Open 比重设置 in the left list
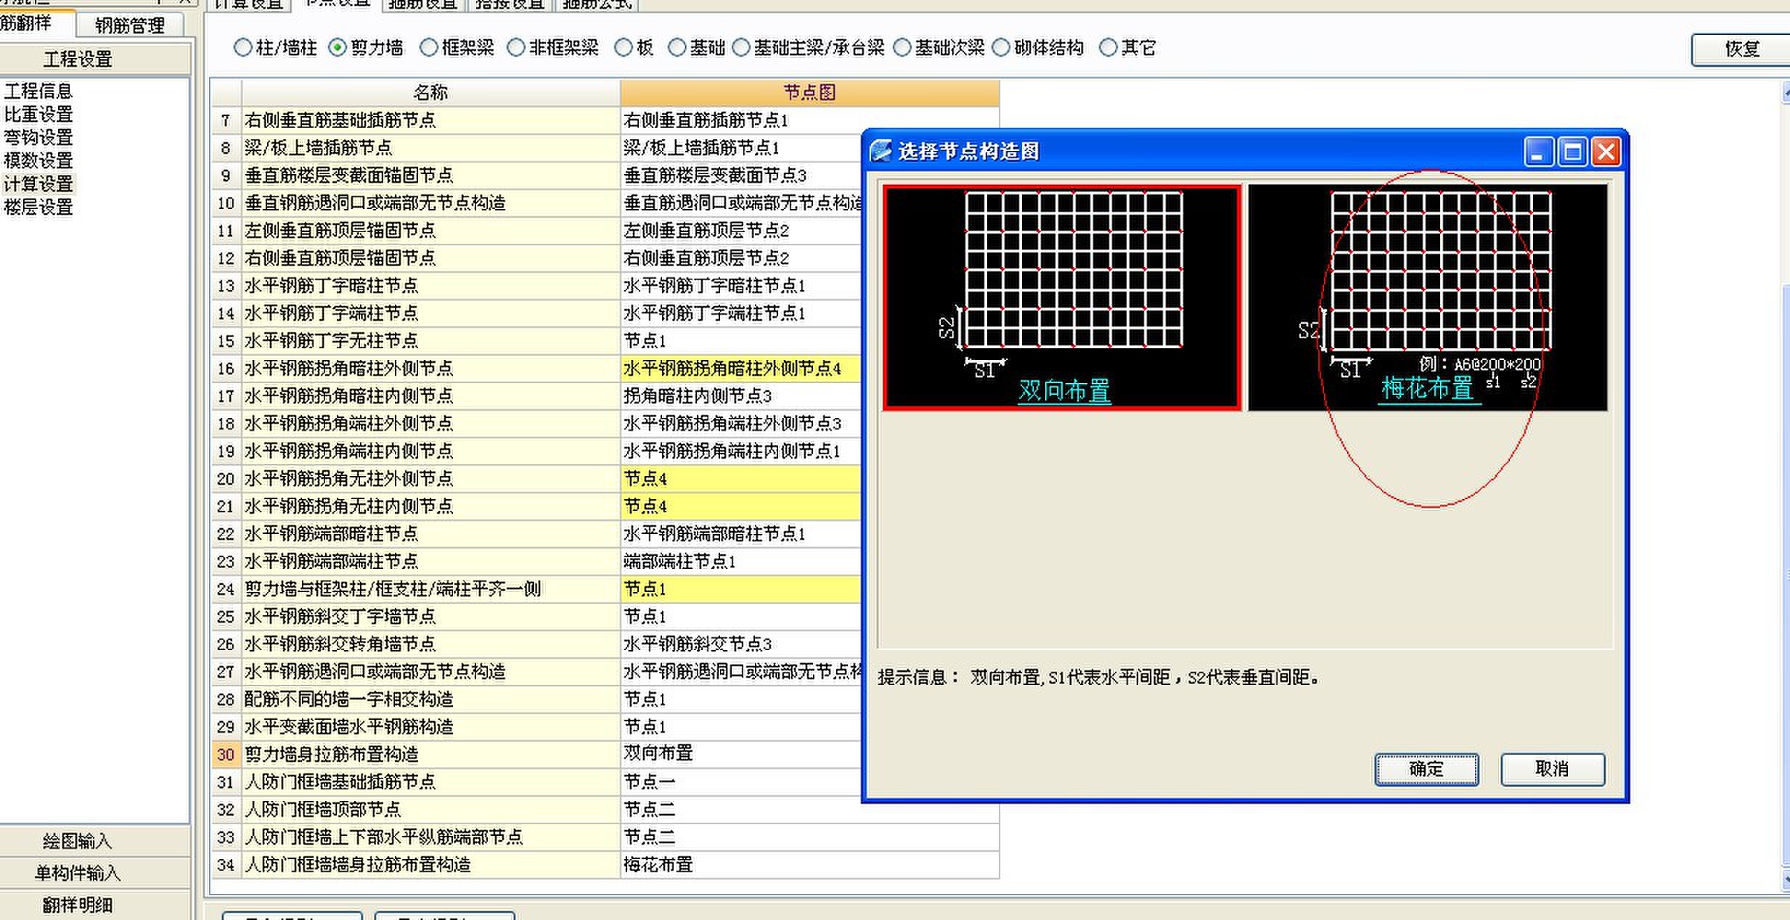The height and width of the screenshot is (920, 1790). (38, 115)
